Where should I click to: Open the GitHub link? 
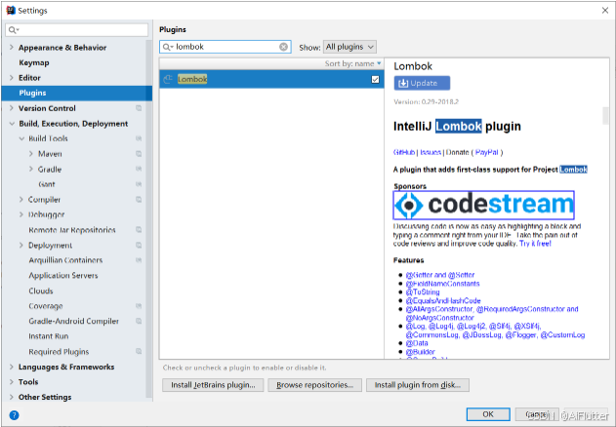coord(404,152)
